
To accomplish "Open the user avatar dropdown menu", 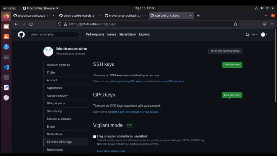I will pyautogui.click(x=264, y=34).
